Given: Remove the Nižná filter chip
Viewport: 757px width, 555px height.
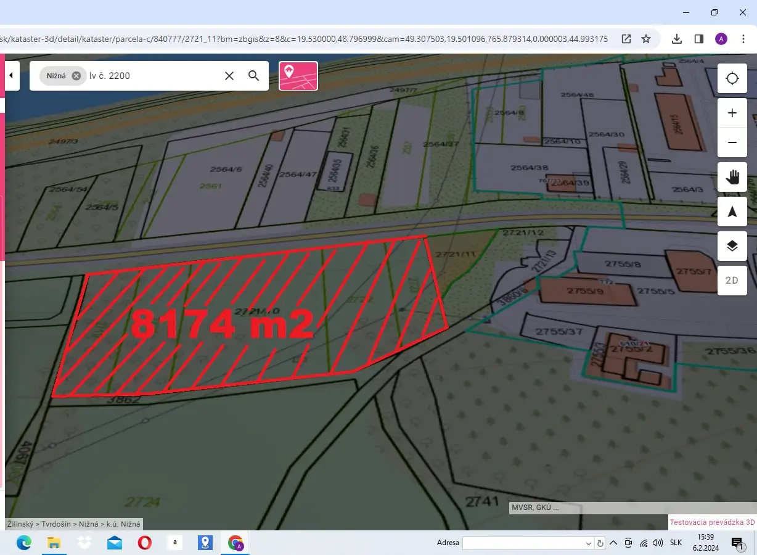Looking at the screenshot, I should click(x=76, y=76).
